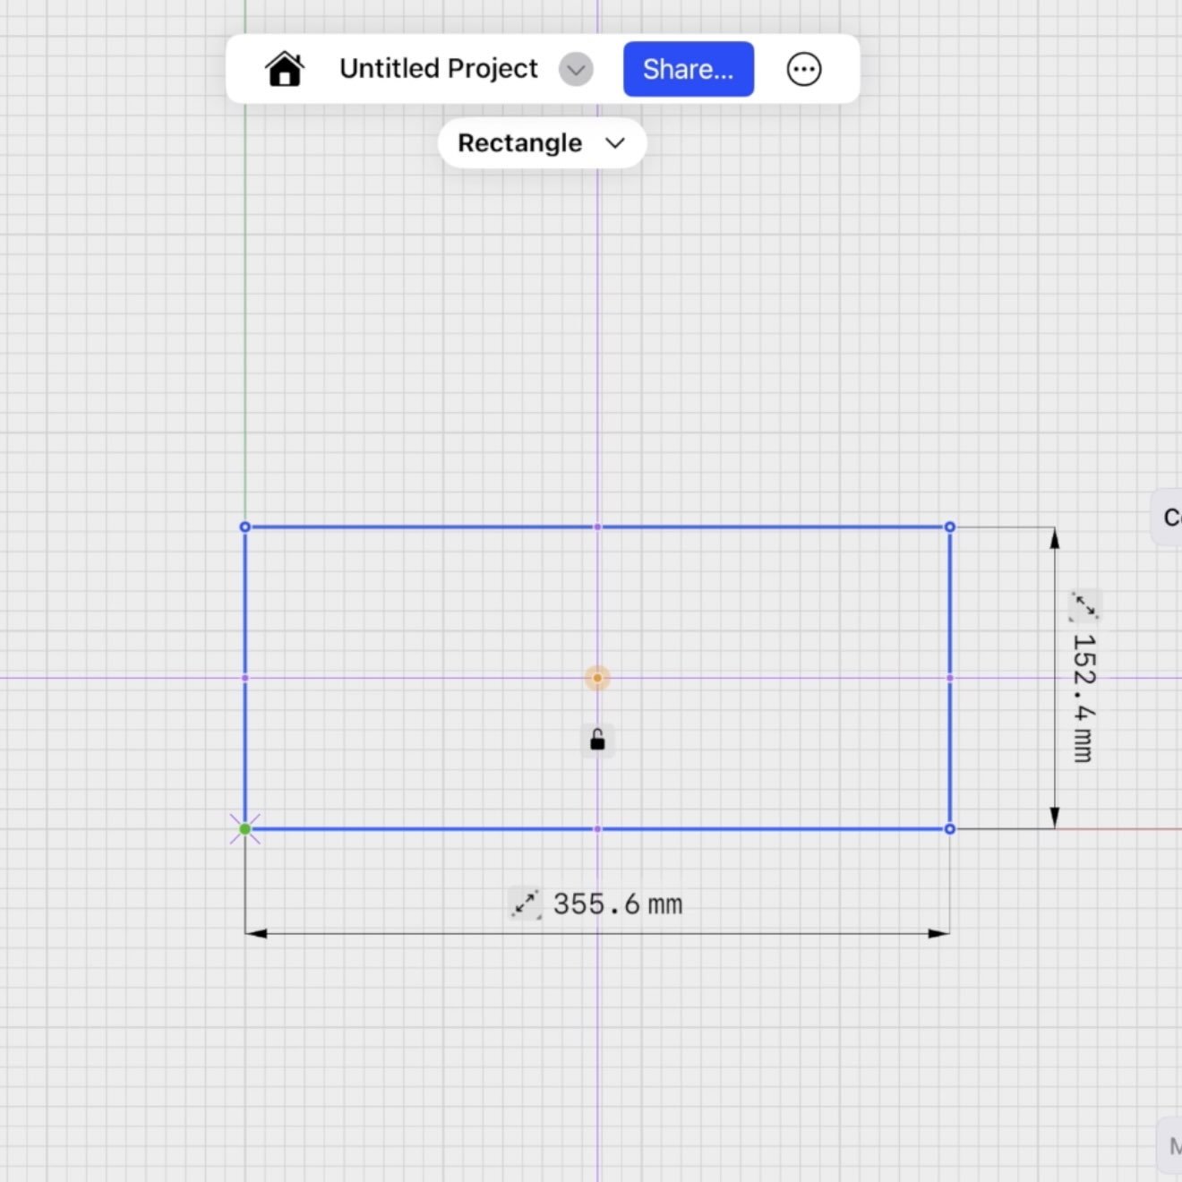
Task: Tap the Rectangle tool label
Action: pyautogui.click(x=518, y=142)
